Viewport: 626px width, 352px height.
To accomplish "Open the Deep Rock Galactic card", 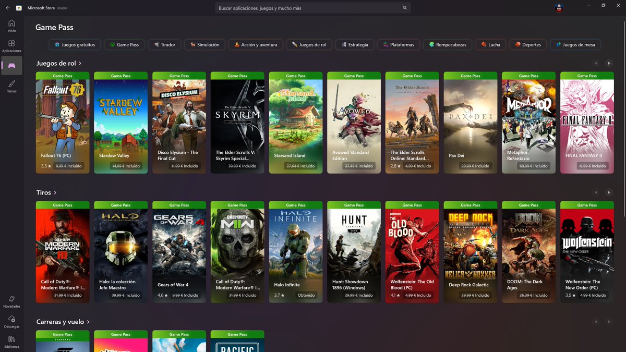I will pos(471,252).
